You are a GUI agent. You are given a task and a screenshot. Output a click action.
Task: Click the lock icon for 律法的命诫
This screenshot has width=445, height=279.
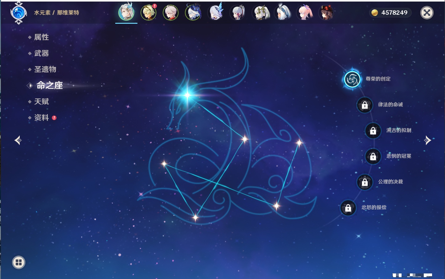[365, 105]
